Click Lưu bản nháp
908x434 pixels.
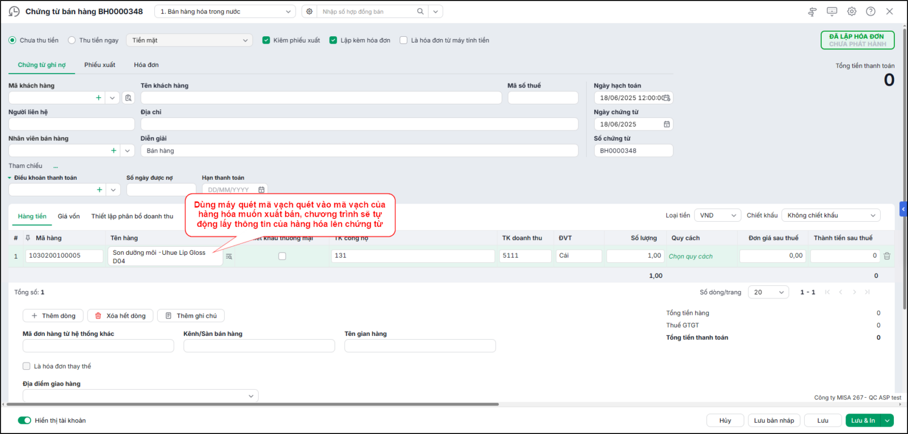pos(774,420)
